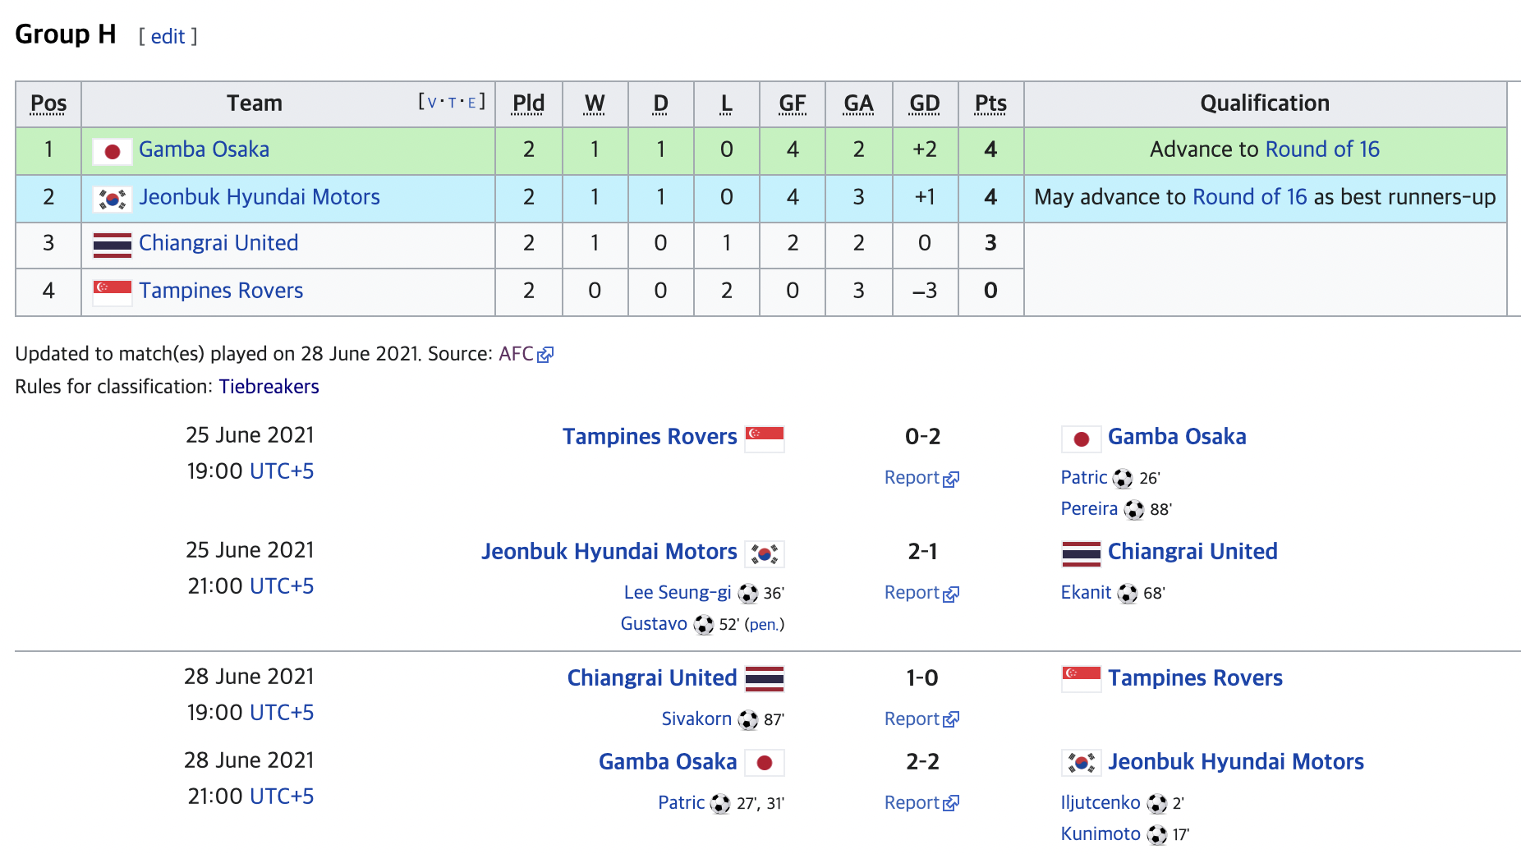
Task: Open the edit link for Group H
Action: pyautogui.click(x=168, y=36)
